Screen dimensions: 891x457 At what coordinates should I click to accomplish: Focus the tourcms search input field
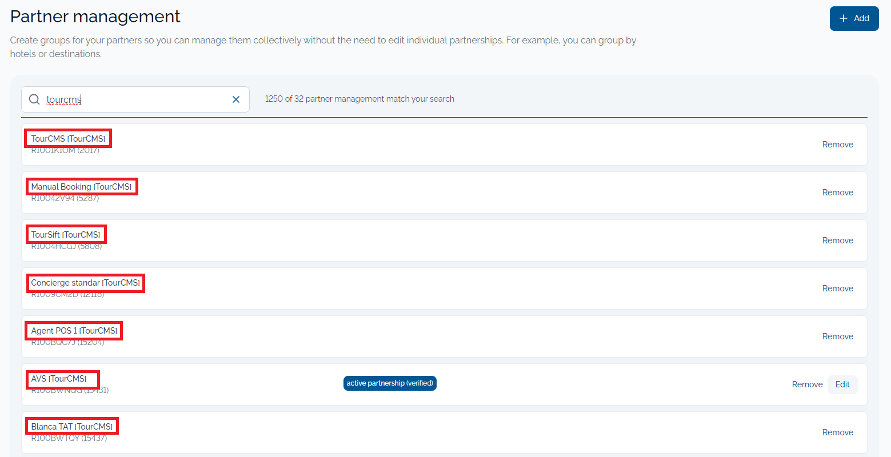[x=135, y=99]
